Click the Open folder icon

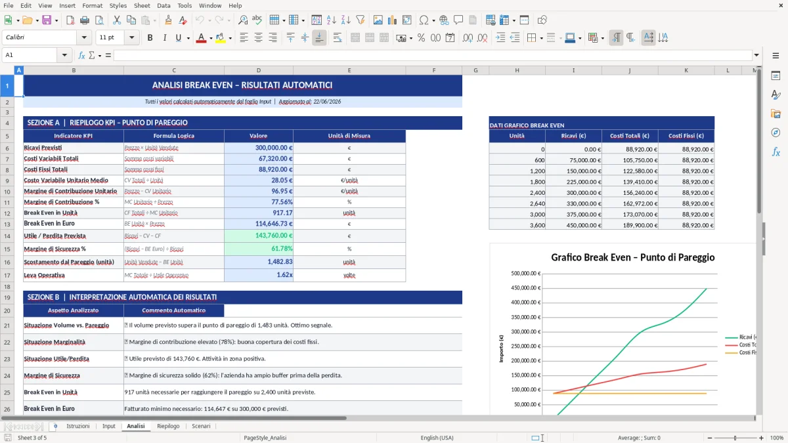click(x=28, y=20)
